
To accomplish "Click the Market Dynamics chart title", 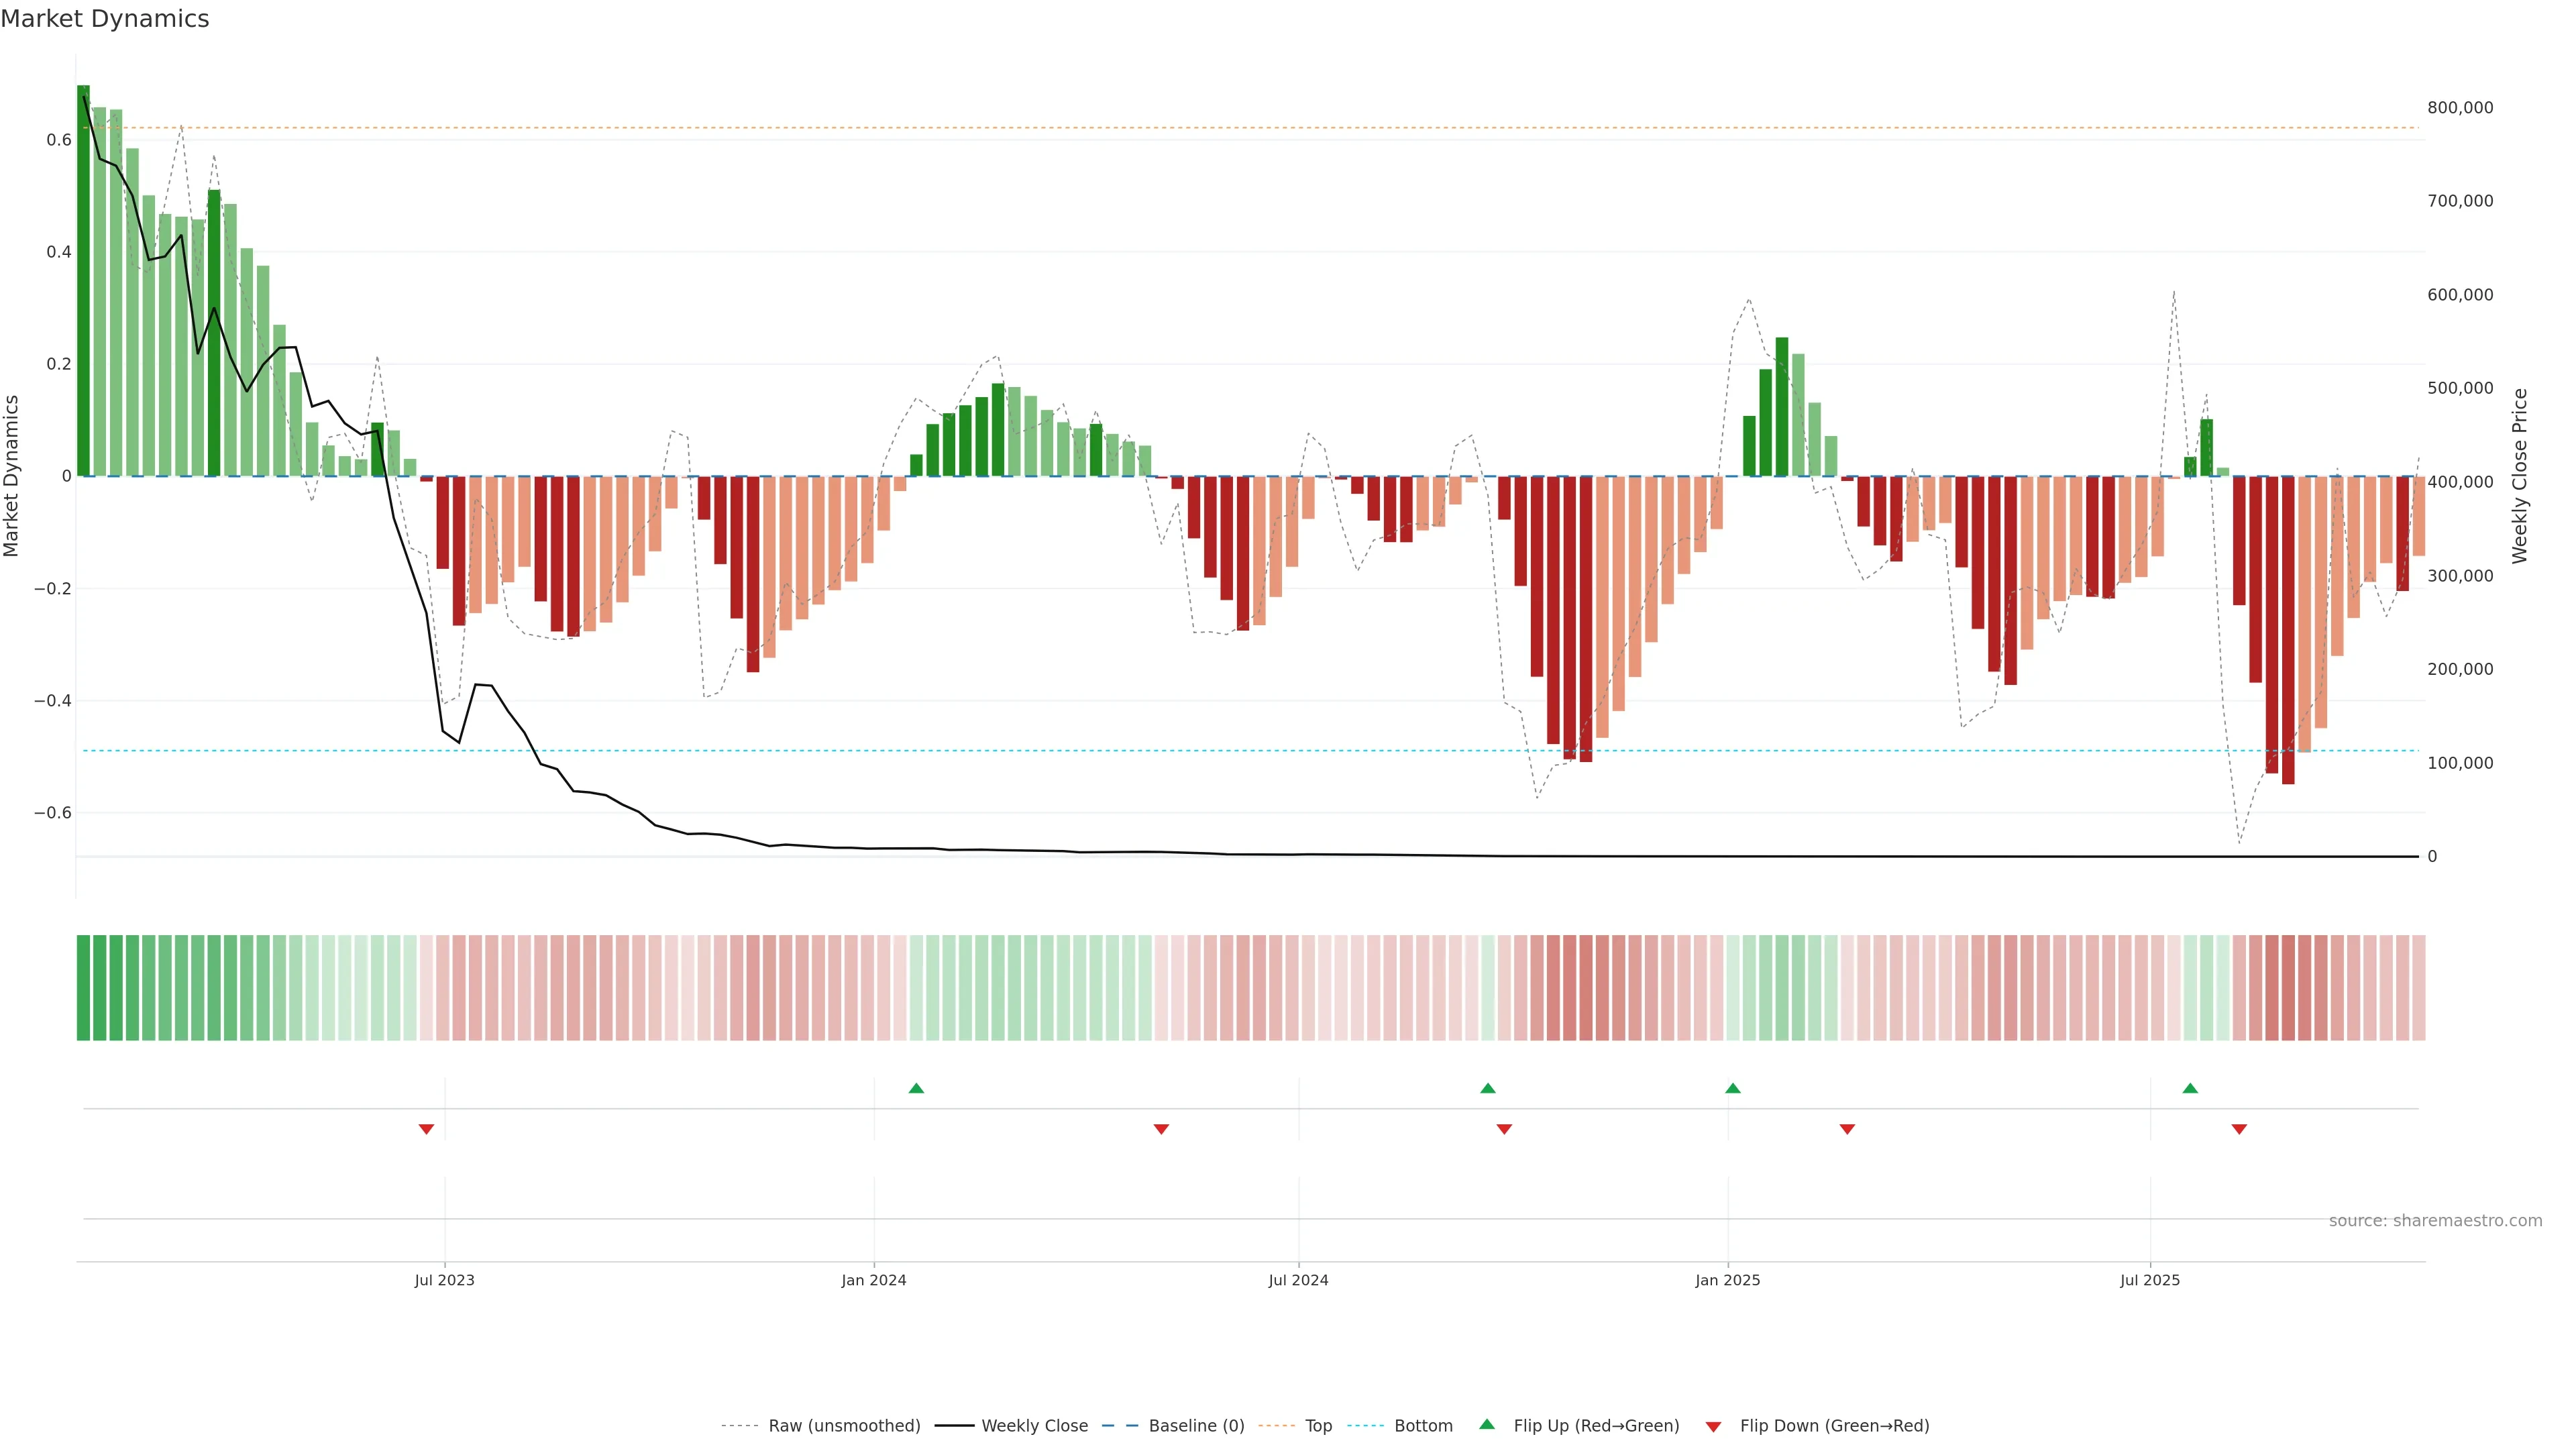I will coord(105,19).
